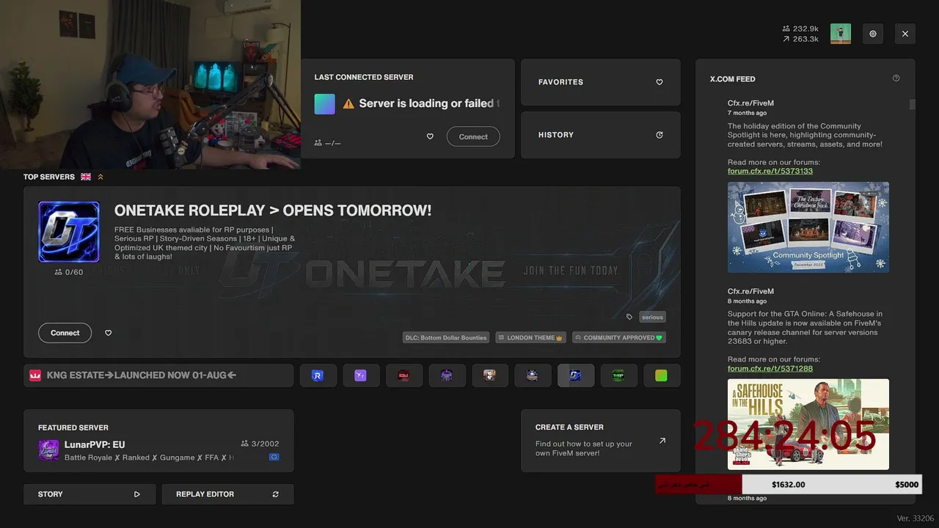Select the orange and white character server icon
The width and height of the screenshot is (939, 528).
489,375
